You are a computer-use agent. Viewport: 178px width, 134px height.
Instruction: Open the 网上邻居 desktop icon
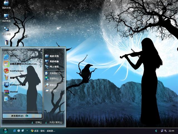click(6, 31)
